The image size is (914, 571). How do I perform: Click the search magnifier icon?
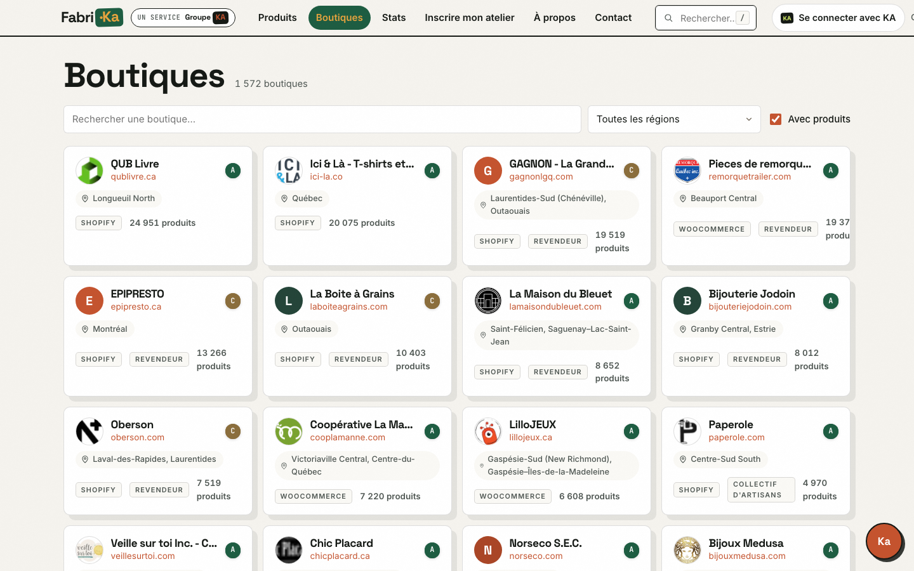668,18
